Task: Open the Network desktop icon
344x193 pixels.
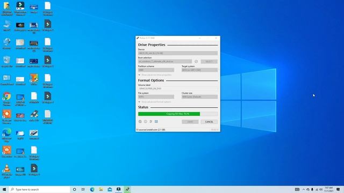Action: pos(7,43)
